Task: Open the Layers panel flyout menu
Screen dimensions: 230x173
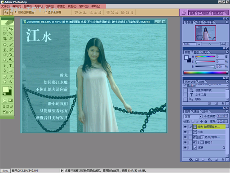Action: (x=227, y=111)
